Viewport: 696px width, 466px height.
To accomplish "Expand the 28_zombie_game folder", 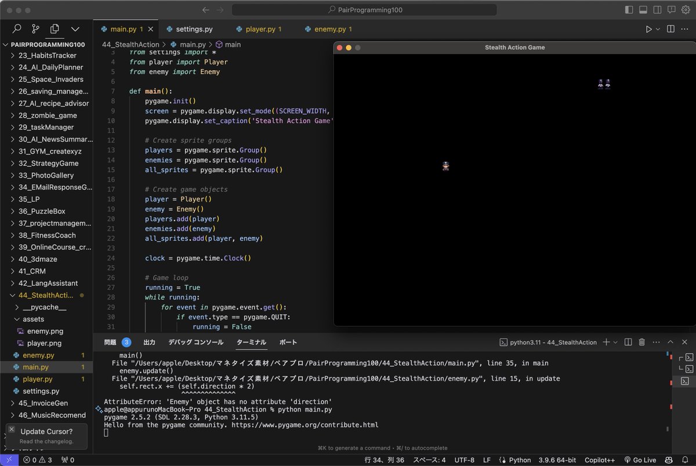I will [x=46, y=115].
